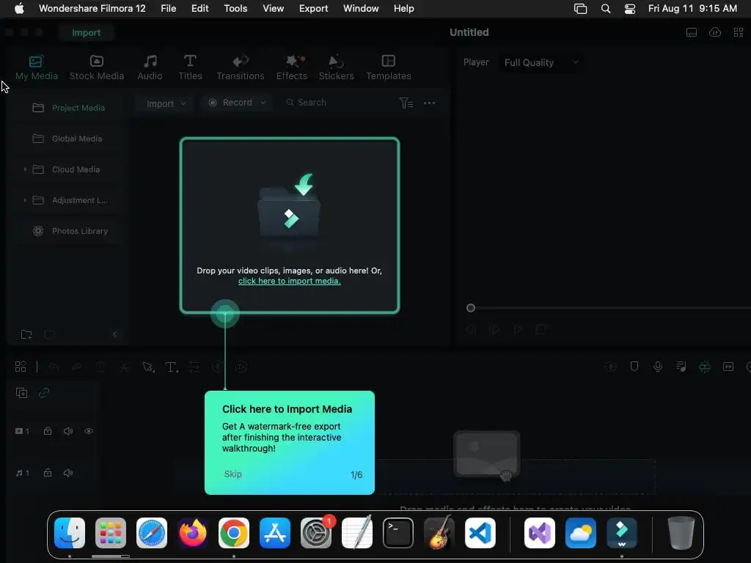Toggle lock on audio track 1
751x563 pixels.
(48, 473)
